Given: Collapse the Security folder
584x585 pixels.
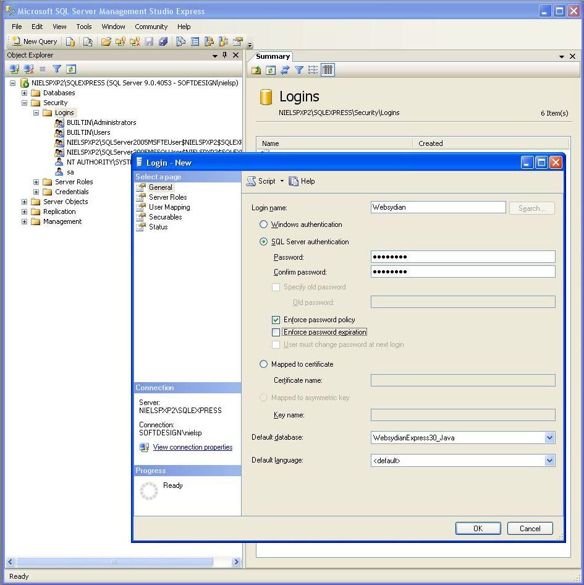Looking at the screenshot, I should pyautogui.click(x=24, y=103).
